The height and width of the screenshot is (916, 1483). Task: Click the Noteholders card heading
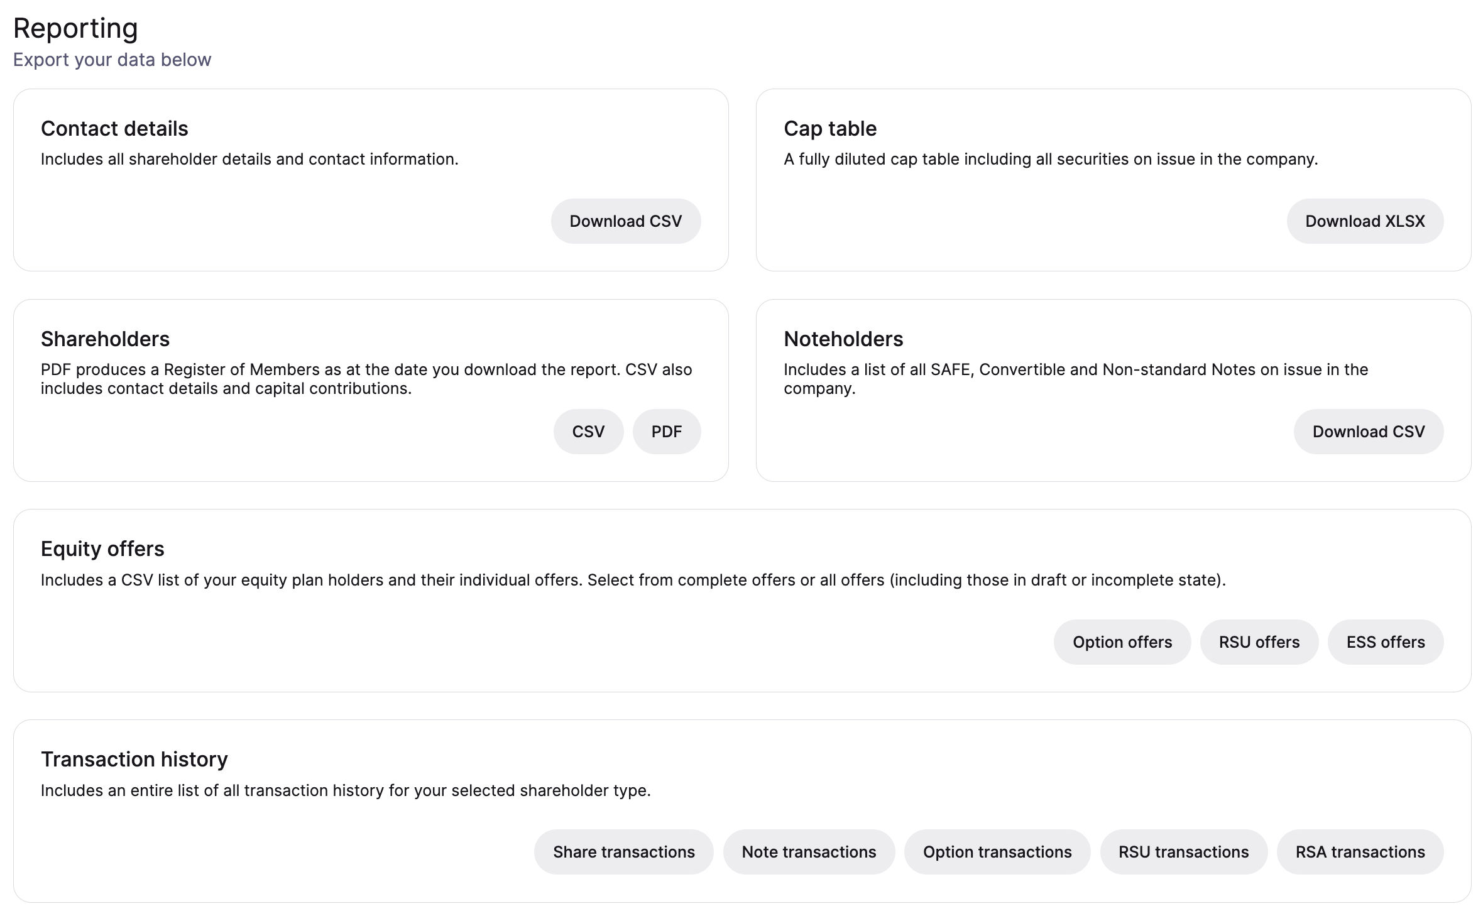pos(843,339)
